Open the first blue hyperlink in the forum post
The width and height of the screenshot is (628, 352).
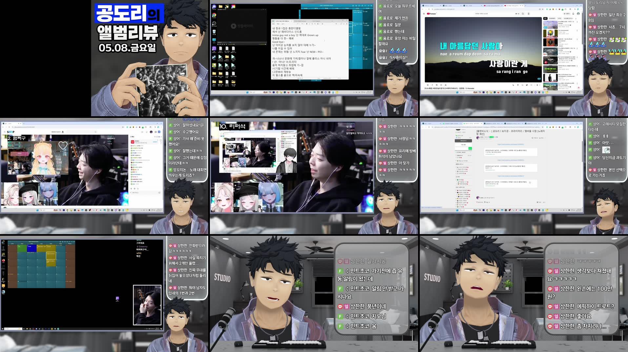point(511,144)
